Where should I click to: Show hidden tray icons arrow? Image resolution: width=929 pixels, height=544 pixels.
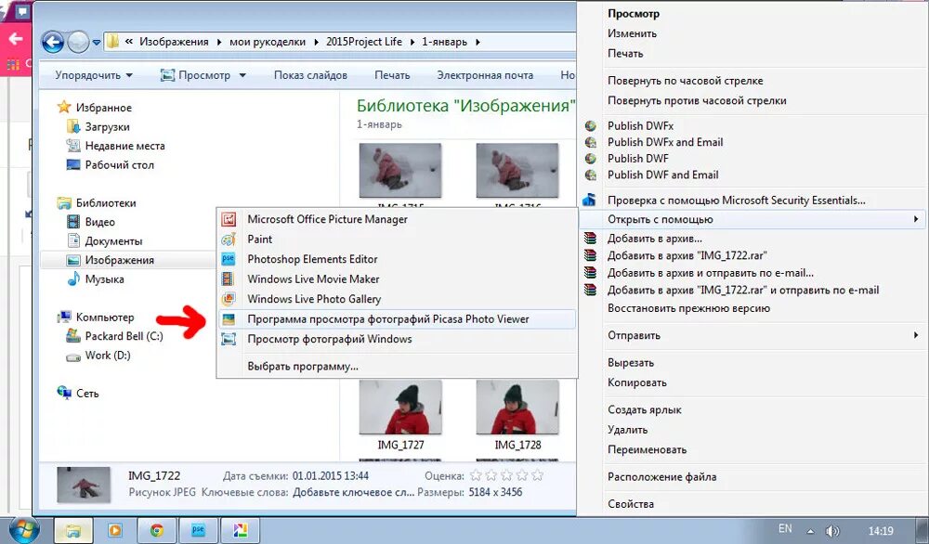810,531
